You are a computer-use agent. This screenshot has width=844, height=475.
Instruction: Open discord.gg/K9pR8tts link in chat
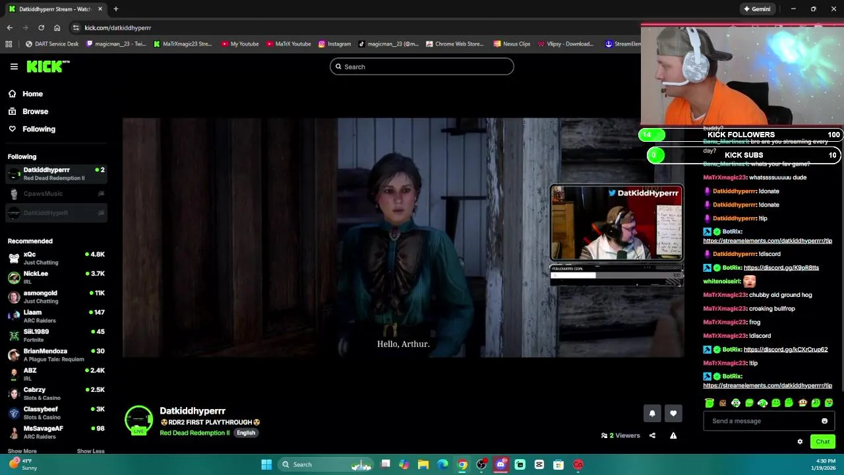pyautogui.click(x=781, y=268)
